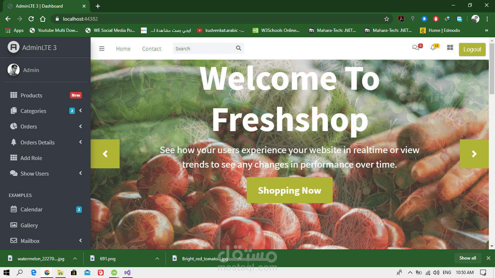Open Calendar in the sidebar
Screen dimensions: 495x278
[x=46, y=209]
